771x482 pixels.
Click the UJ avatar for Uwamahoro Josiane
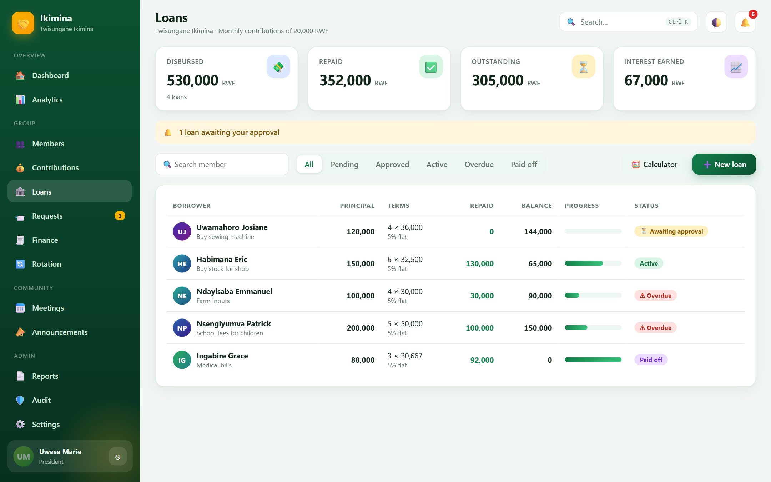182,231
